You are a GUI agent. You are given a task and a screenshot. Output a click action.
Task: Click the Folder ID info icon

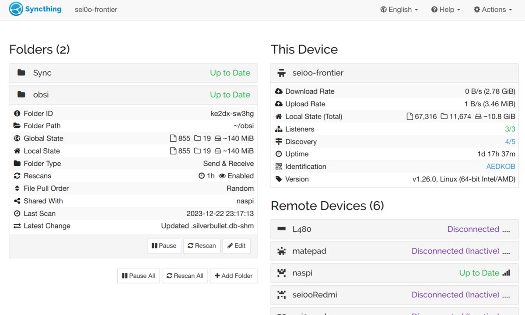tap(17, 113)
